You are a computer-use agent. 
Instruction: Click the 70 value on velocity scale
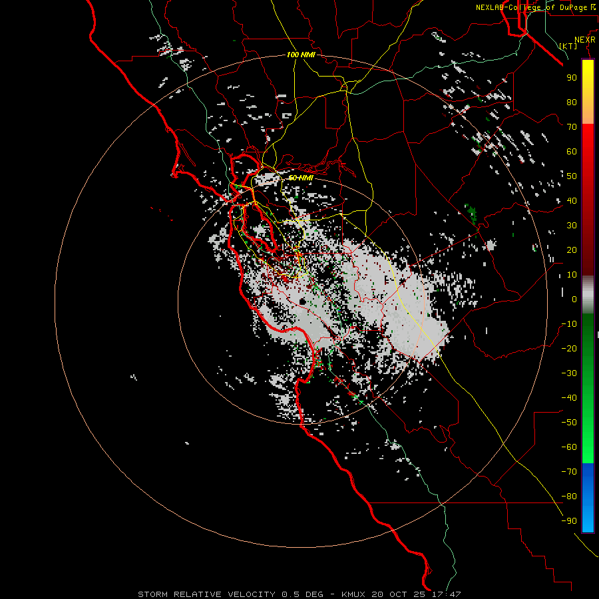tap(572, 127)
